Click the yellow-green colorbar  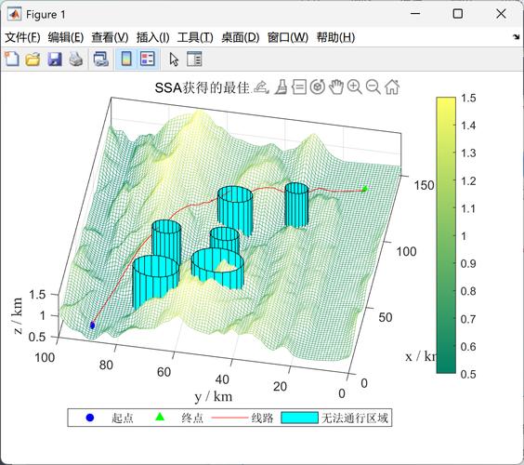coord(446,235)
